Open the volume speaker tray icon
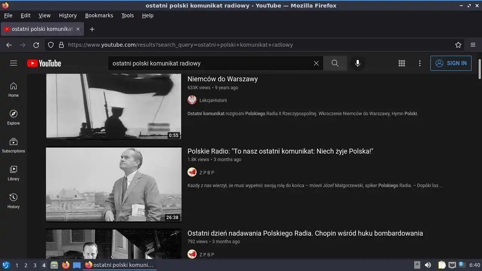The image size is (482, 271). click(x=428, y=265)
